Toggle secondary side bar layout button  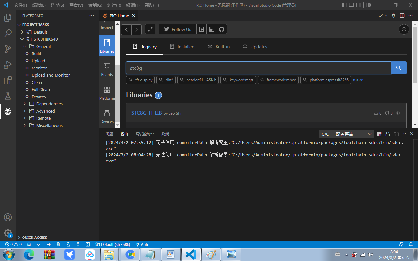(359, 5)
